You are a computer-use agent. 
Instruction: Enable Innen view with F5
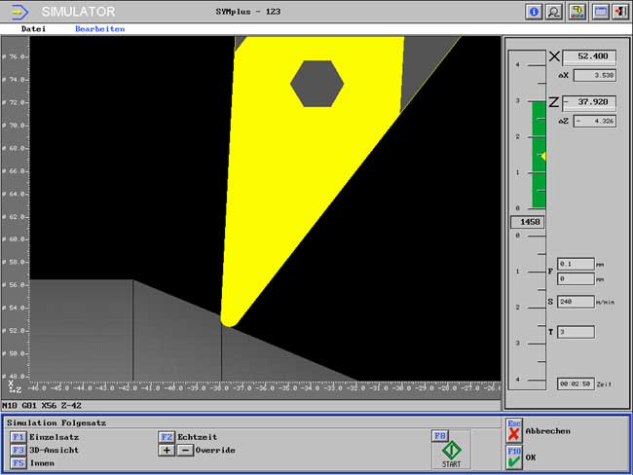18,463
